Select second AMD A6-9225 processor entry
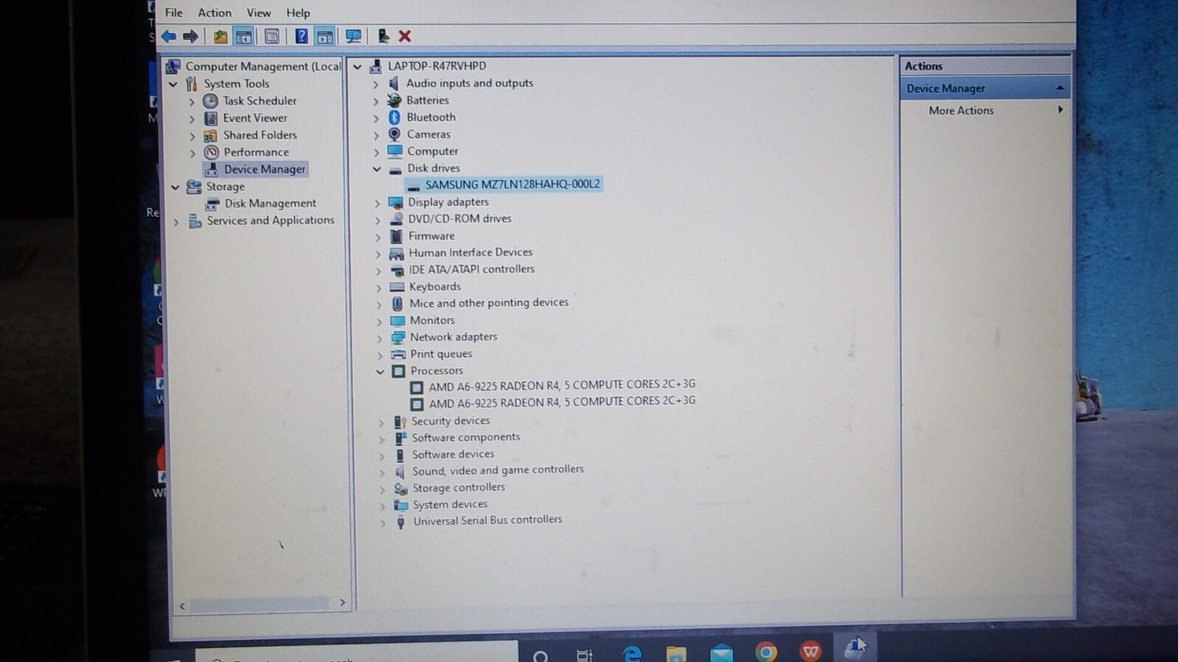Screen dimensions: 1178x662 pyautogui.click(x=562, y=402)
